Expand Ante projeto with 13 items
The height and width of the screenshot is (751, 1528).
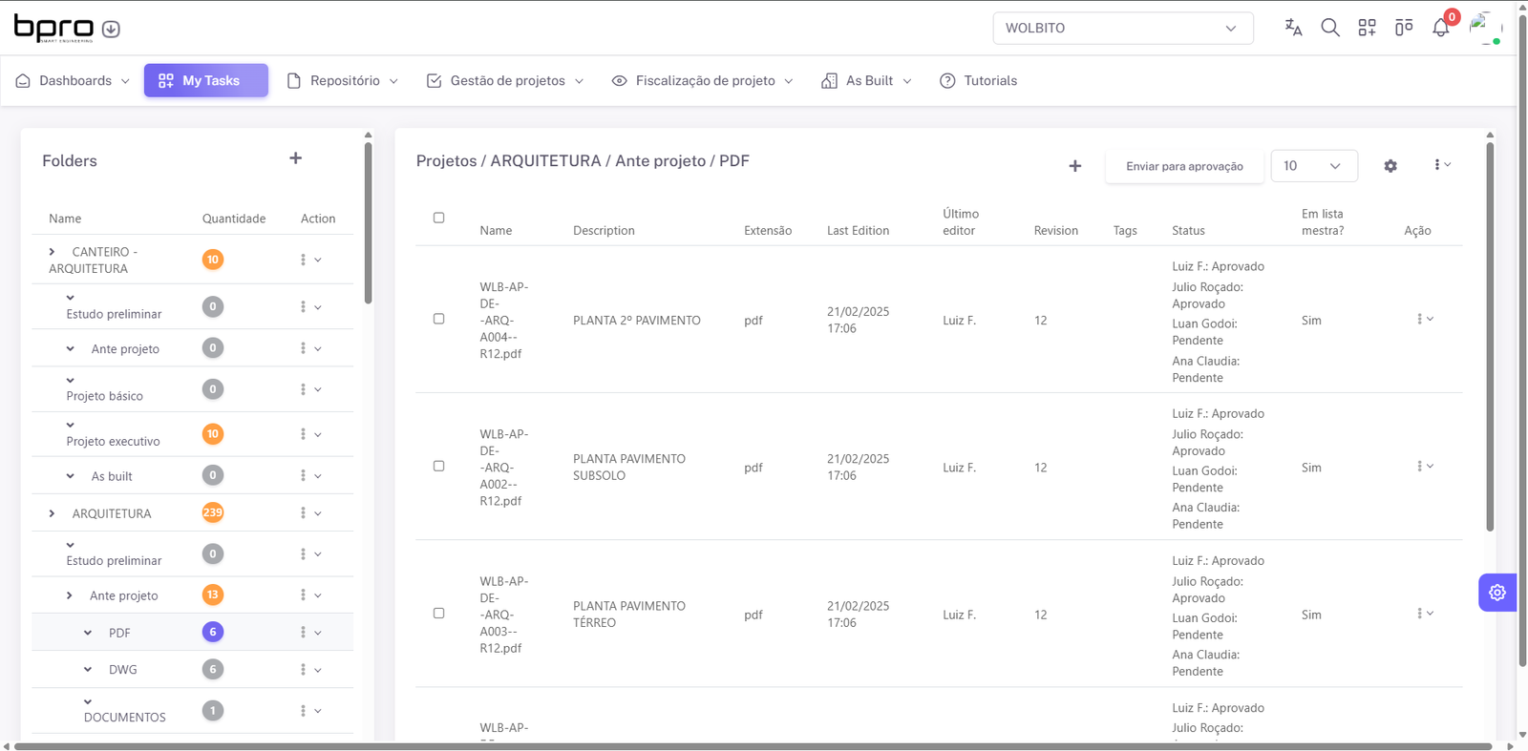[x=69, y=595]
